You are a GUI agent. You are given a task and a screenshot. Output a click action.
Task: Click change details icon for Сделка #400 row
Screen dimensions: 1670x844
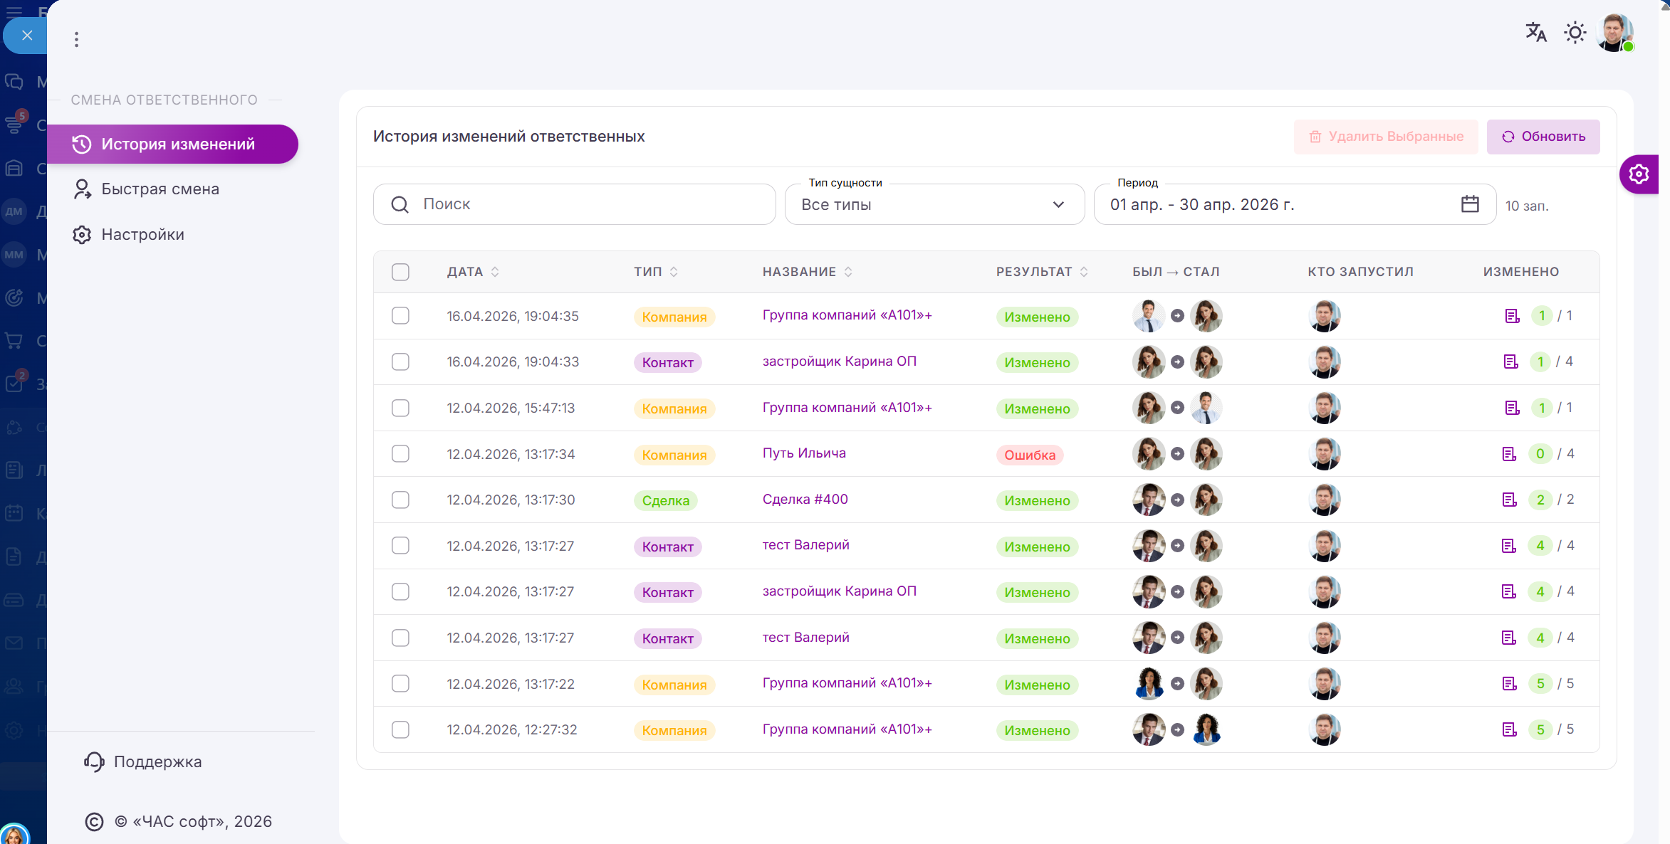coord(1509,500)
